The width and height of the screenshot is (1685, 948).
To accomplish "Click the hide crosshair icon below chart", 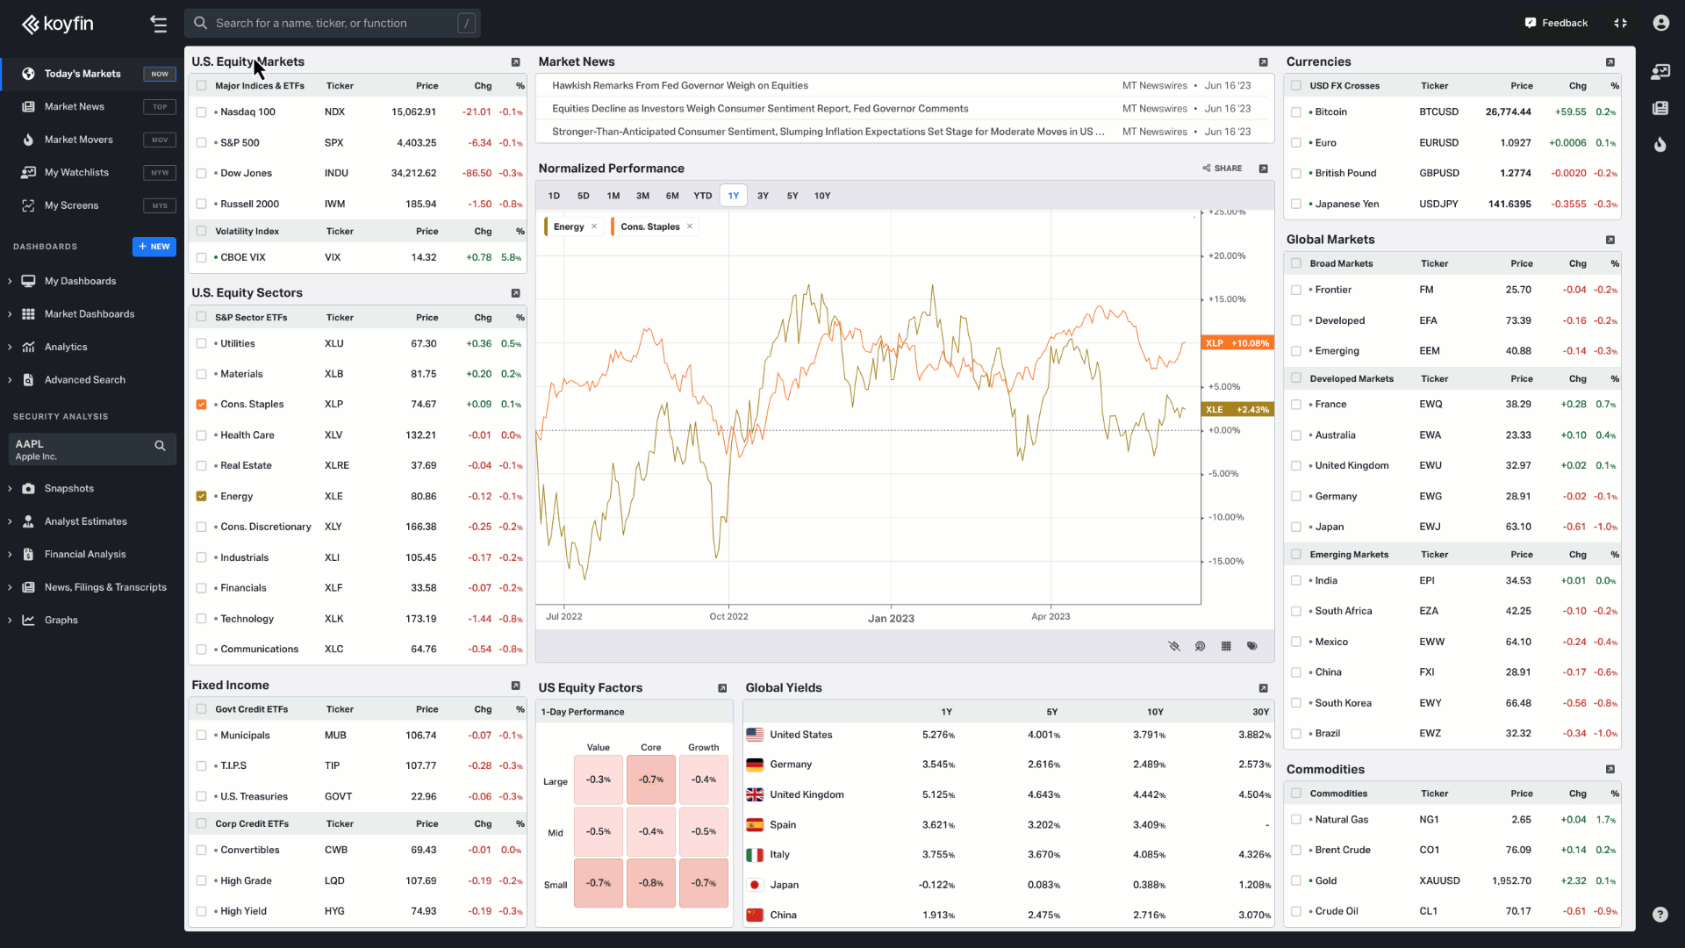I will [x=1174, y=646].
